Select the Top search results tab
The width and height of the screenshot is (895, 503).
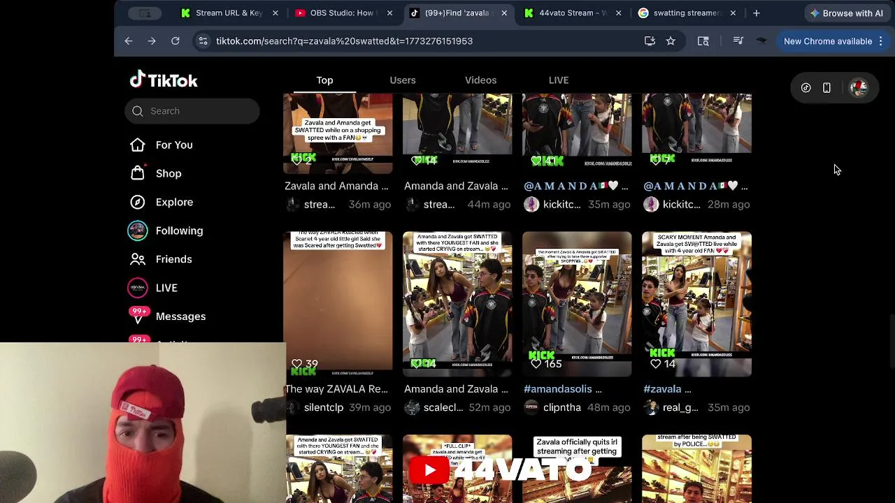(324, 80)
